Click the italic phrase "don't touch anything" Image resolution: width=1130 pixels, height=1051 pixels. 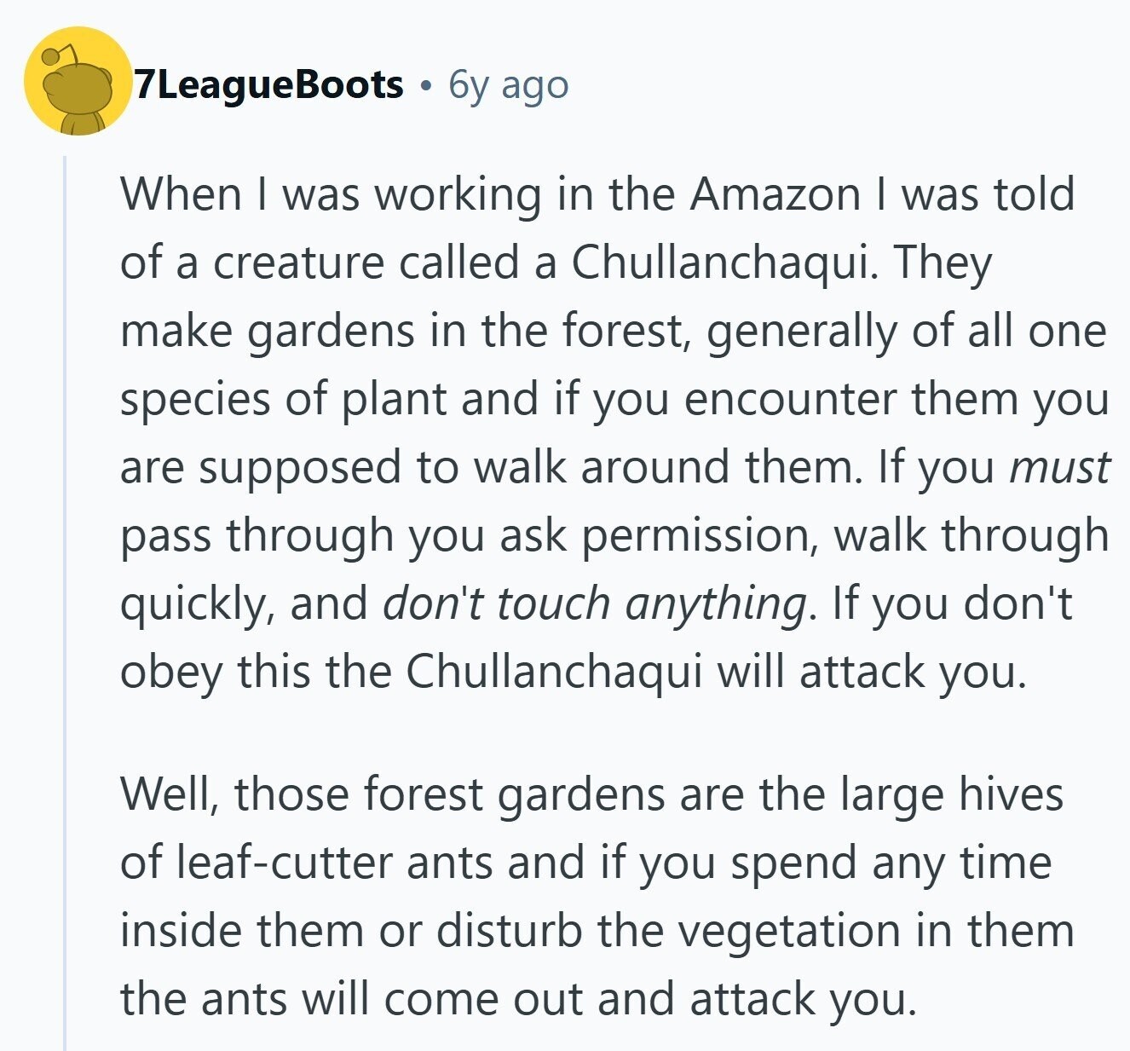(594, 603)
